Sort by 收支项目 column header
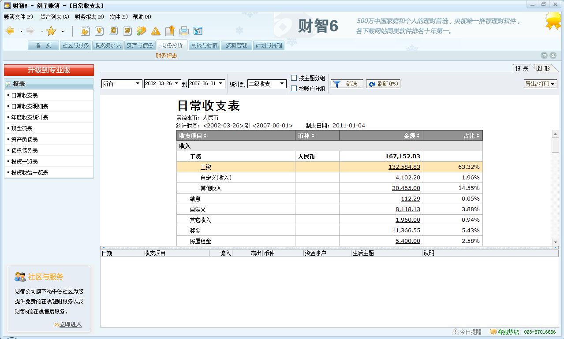564x339 pixels. [x=236, y=136]
